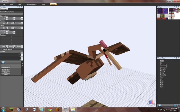Select head in the Model Tree
This screenshot has height=112, width=180.
click(162, 77)
